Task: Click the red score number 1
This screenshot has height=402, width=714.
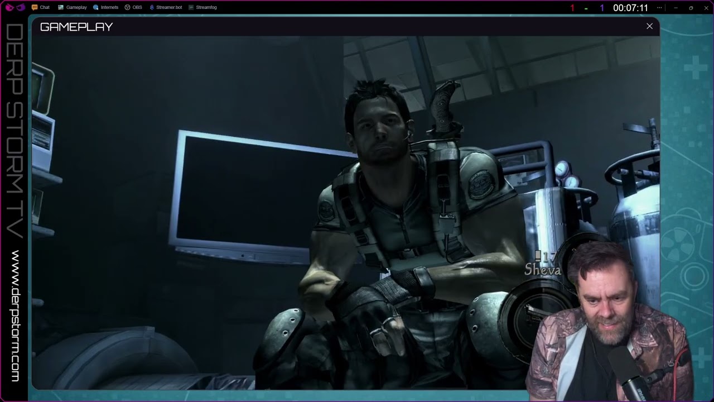Action: tap(572, 8)
